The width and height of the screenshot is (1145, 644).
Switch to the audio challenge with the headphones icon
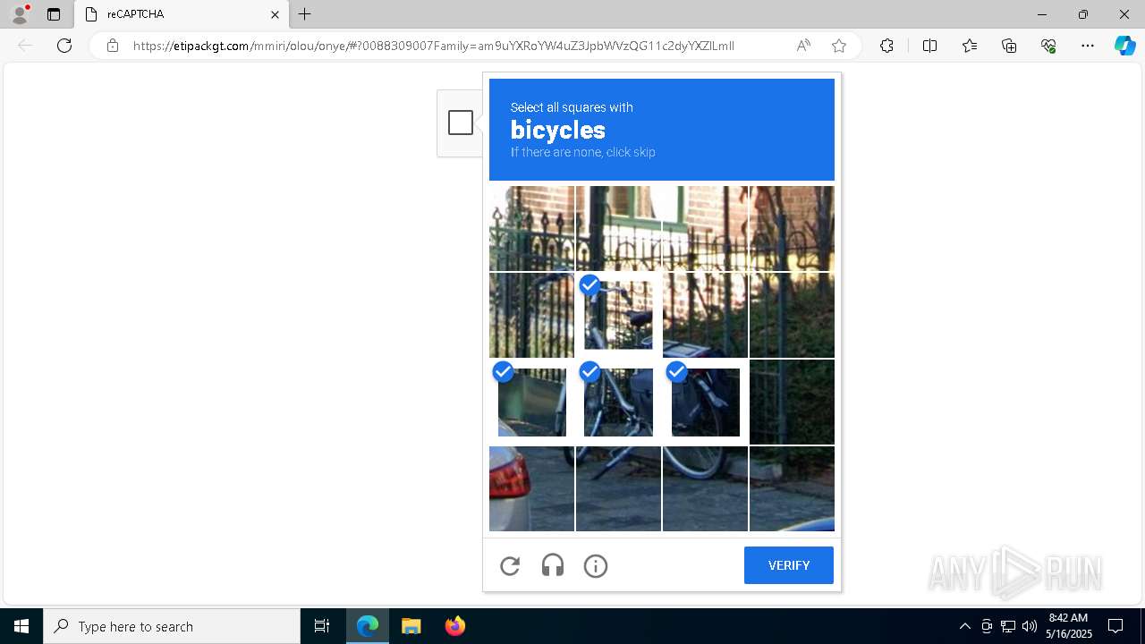click(x=553, y=565)
